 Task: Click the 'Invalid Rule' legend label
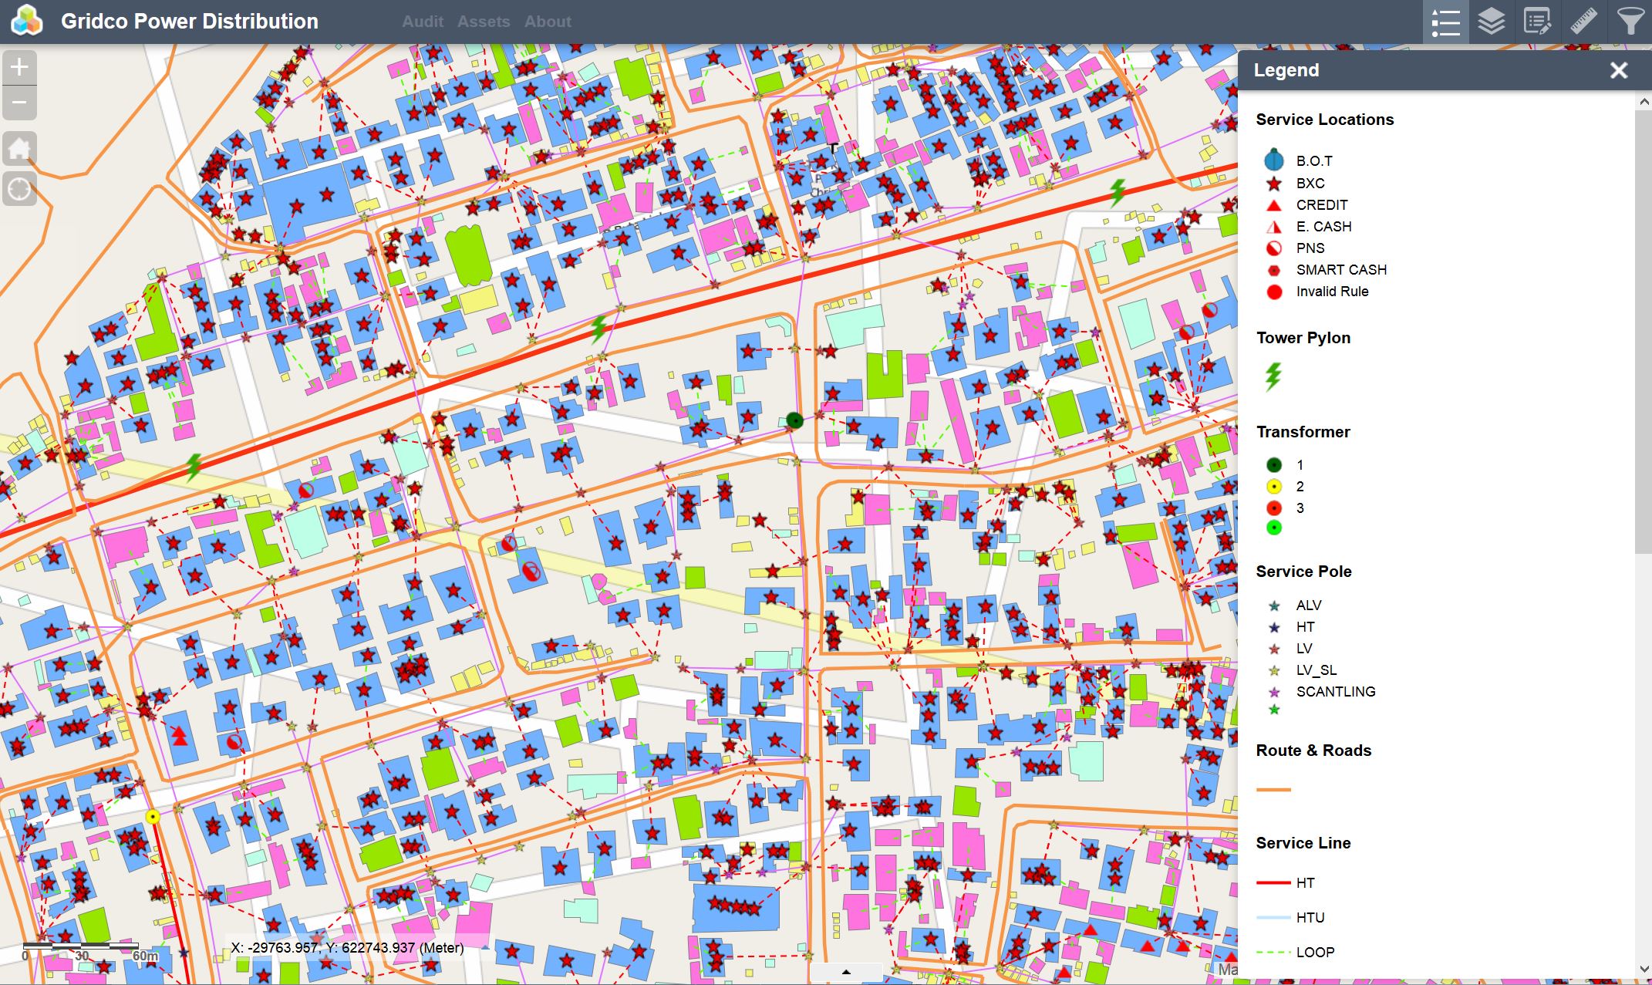[x=1332, y=292]
